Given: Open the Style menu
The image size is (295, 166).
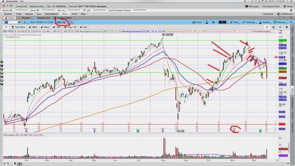Looking at the screenshot, I should [x=235, y=22].
